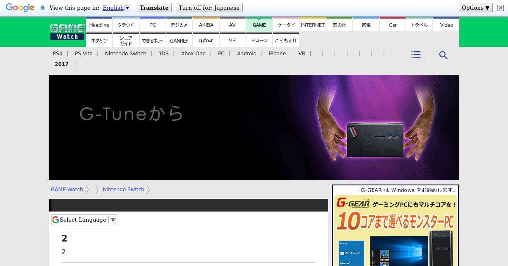Open the Options dropdown
Viewport: 508px width, 266px height.
pos(476,8)
